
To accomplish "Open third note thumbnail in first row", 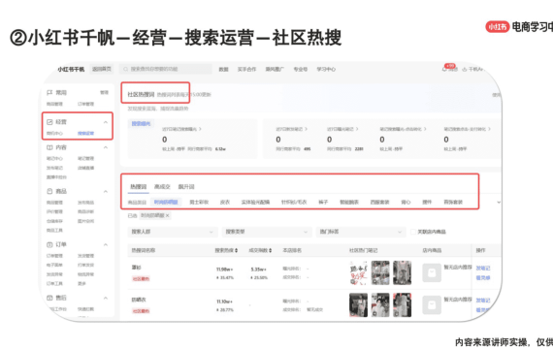I will click(403, 272).
